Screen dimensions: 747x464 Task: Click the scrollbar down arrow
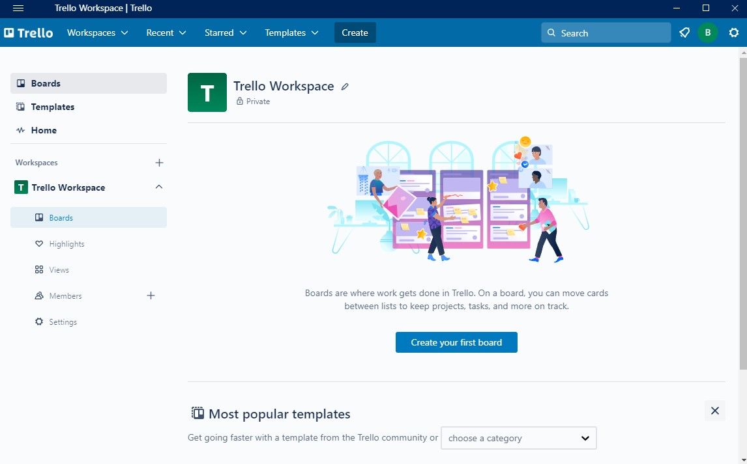point(742,459)
